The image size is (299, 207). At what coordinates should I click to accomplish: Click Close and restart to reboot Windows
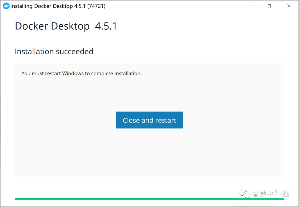click(x=149, y=120)
